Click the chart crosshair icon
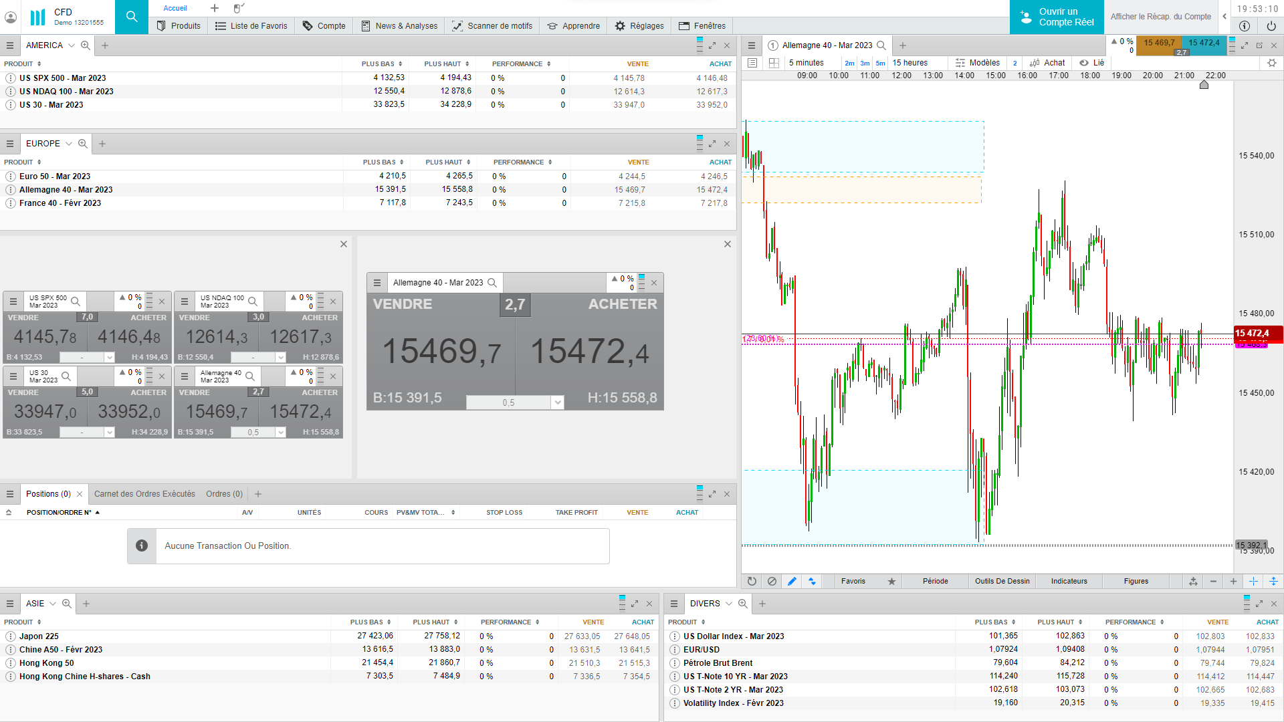This screenshot has width=1284, height=722. [x=1253, y=581]
